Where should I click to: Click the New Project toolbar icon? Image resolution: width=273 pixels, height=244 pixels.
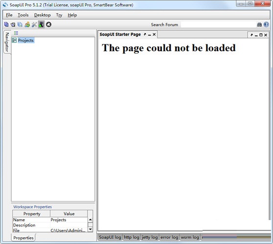pyautogui.click(x=6, y=24)
